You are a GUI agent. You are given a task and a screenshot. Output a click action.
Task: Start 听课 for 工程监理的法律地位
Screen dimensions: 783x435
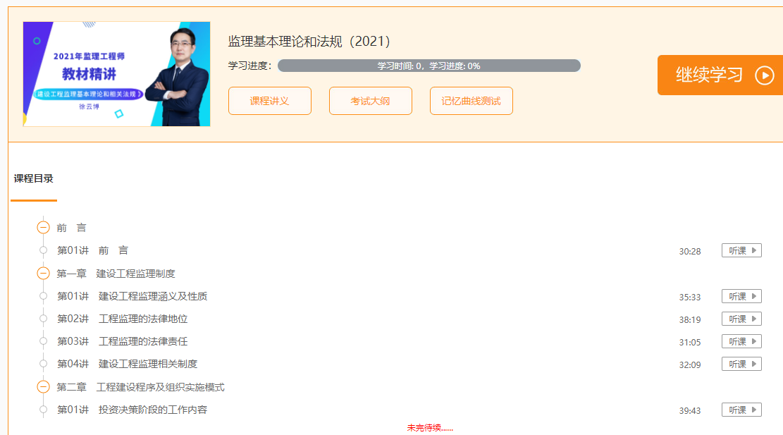(741, 319)
